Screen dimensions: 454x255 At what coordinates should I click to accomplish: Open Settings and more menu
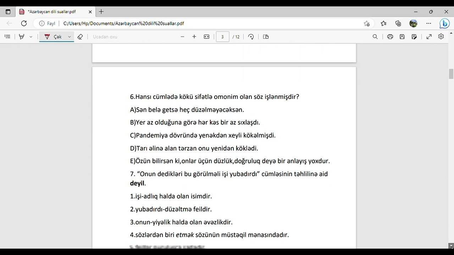point(429,23)
